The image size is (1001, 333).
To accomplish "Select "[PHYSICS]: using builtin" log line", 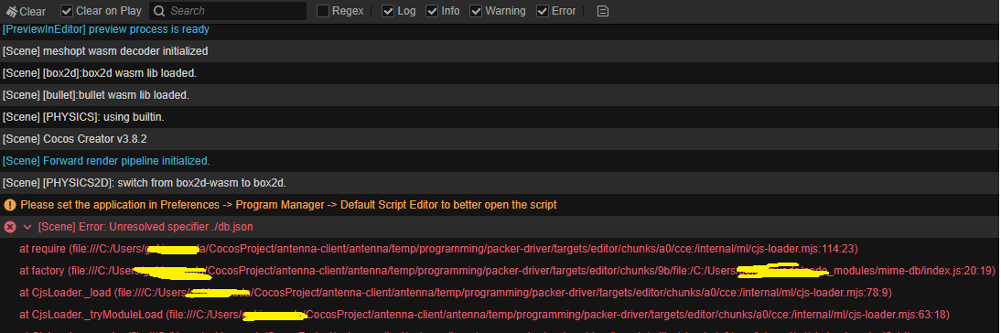I will click(500, 117).
